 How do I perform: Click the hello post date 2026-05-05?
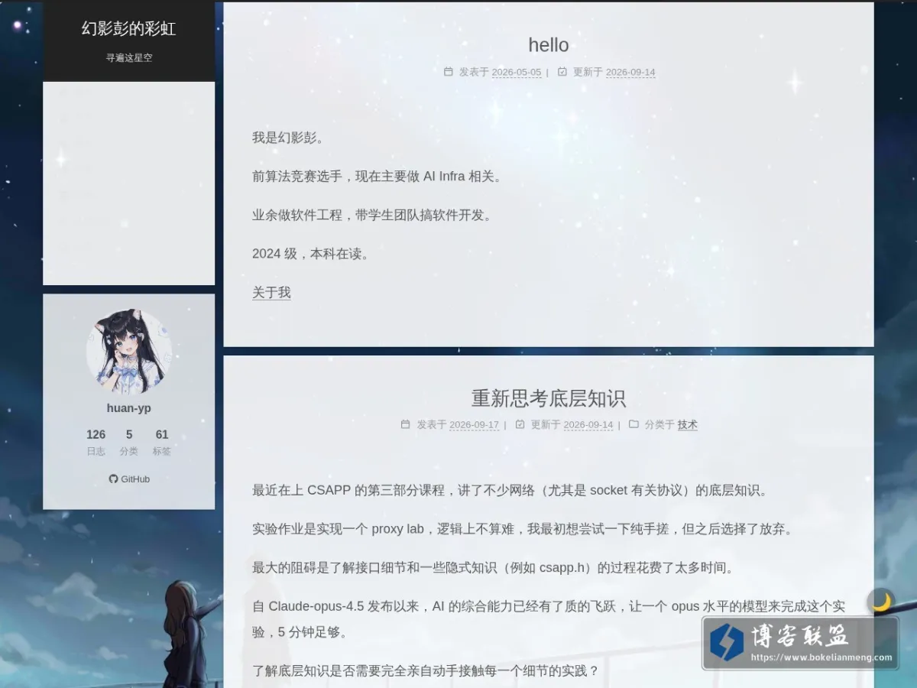click(517, 73)
